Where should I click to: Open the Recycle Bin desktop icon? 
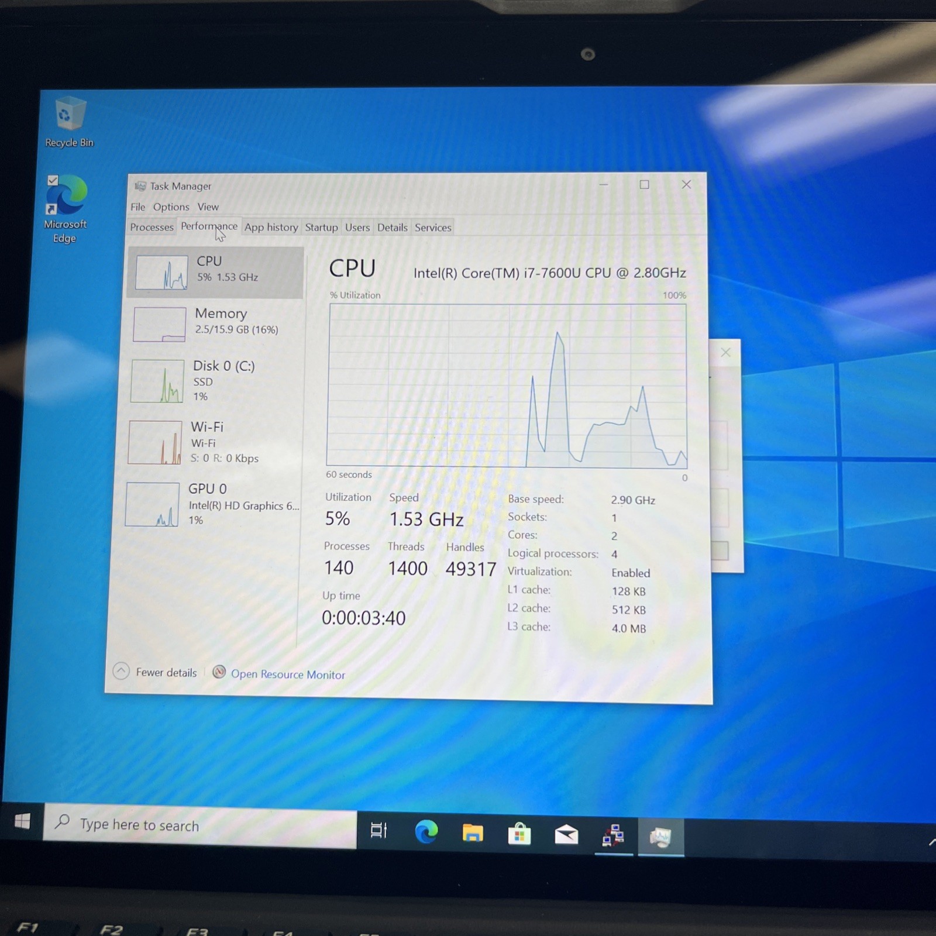[x=69, y=122]
